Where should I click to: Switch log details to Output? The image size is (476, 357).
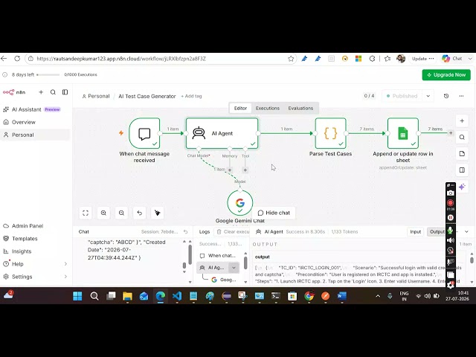tap(437, 231)
